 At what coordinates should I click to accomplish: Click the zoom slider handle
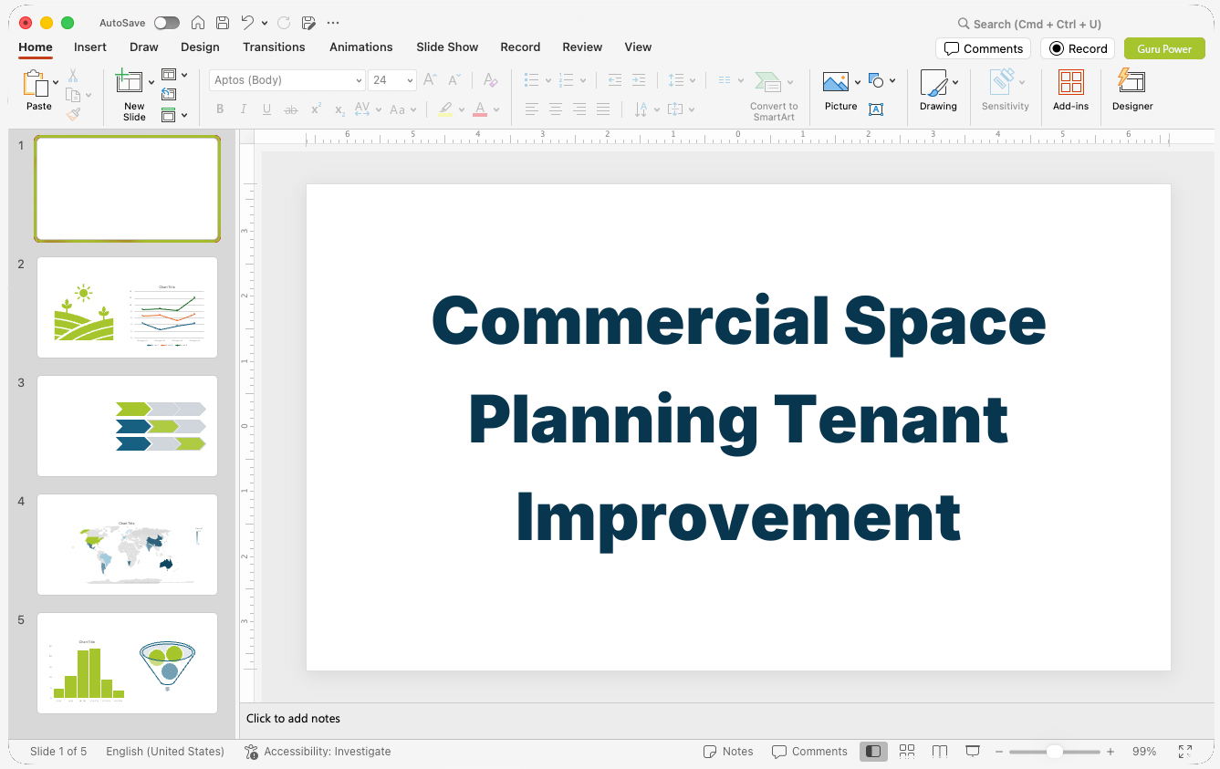(1054, 751)
